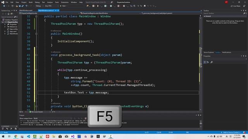Open the Debug configuration dropdown
Viewport: 248px width, 139px height.
pos(40,6)
